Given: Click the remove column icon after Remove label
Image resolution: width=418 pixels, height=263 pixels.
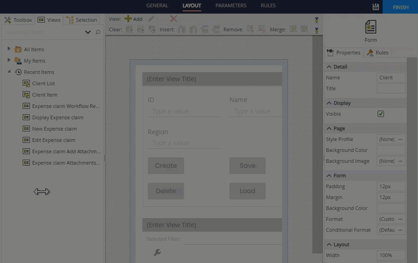Looking at the screenshot, I should click(x=251, y=29).
